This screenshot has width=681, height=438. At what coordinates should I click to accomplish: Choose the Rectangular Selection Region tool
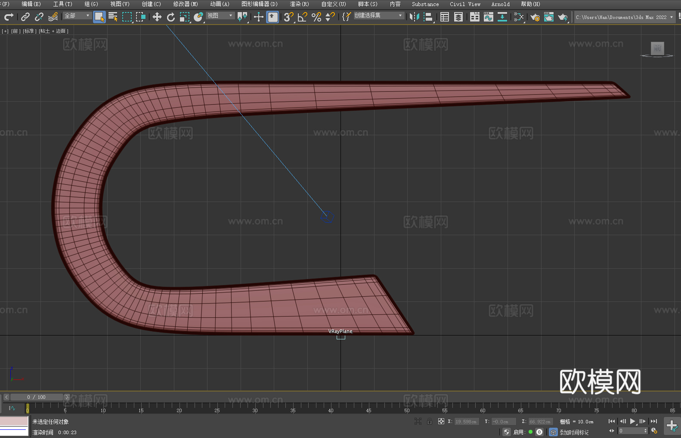pyautogui.click(x=127, y=17)
